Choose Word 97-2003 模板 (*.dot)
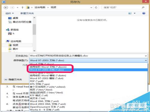Screen dimensions: 150x112 click(x=88, y=78)
